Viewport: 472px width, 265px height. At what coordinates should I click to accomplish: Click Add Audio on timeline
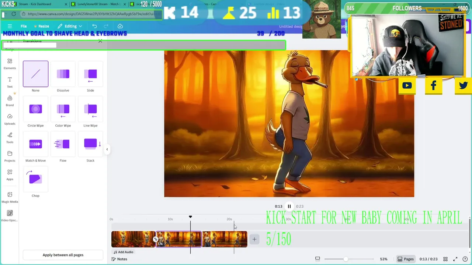click(x=123, y=252)
